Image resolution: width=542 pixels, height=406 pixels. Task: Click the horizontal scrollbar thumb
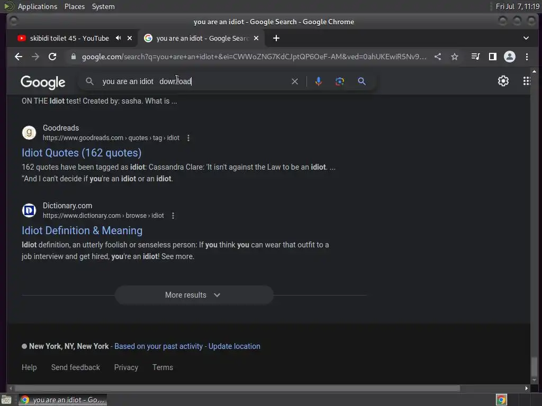click(x=238, y=388)
